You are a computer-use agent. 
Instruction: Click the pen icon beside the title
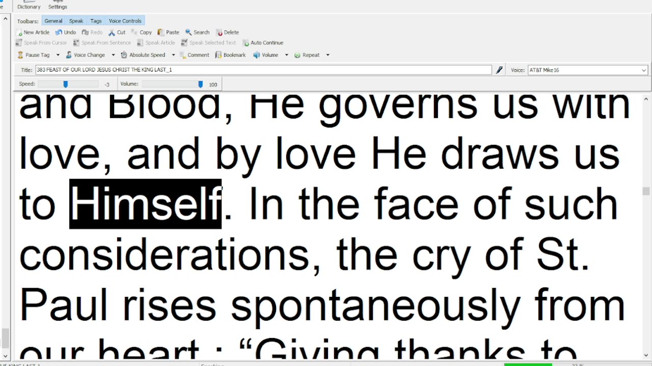pyautogui.click(x=499, y=70)
